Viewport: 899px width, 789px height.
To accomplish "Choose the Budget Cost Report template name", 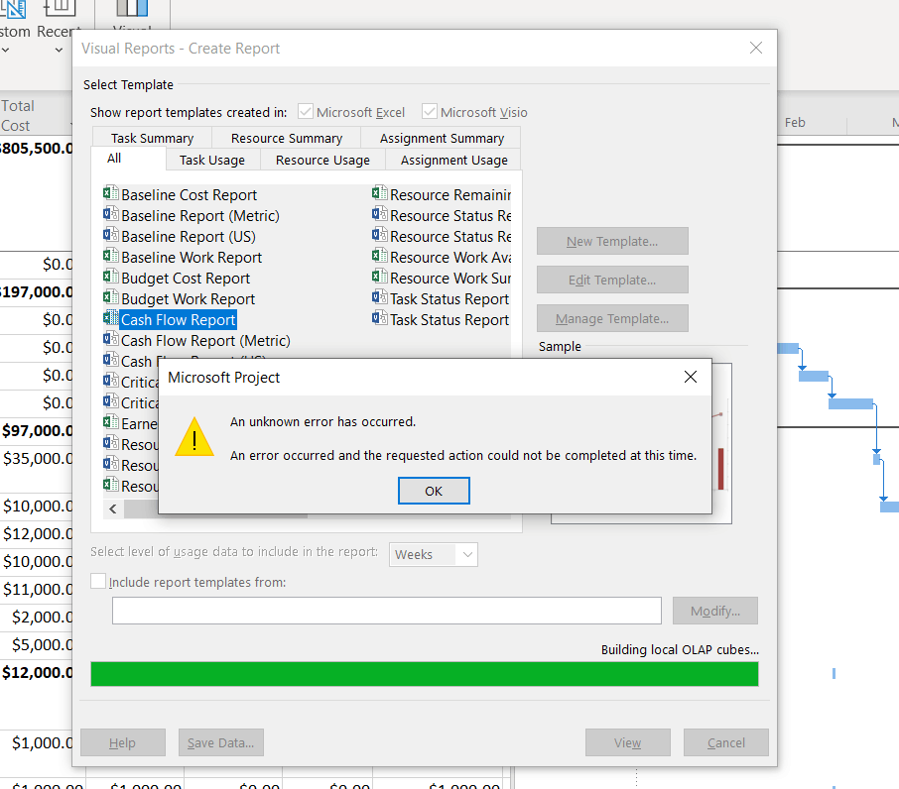I will 186,279.
